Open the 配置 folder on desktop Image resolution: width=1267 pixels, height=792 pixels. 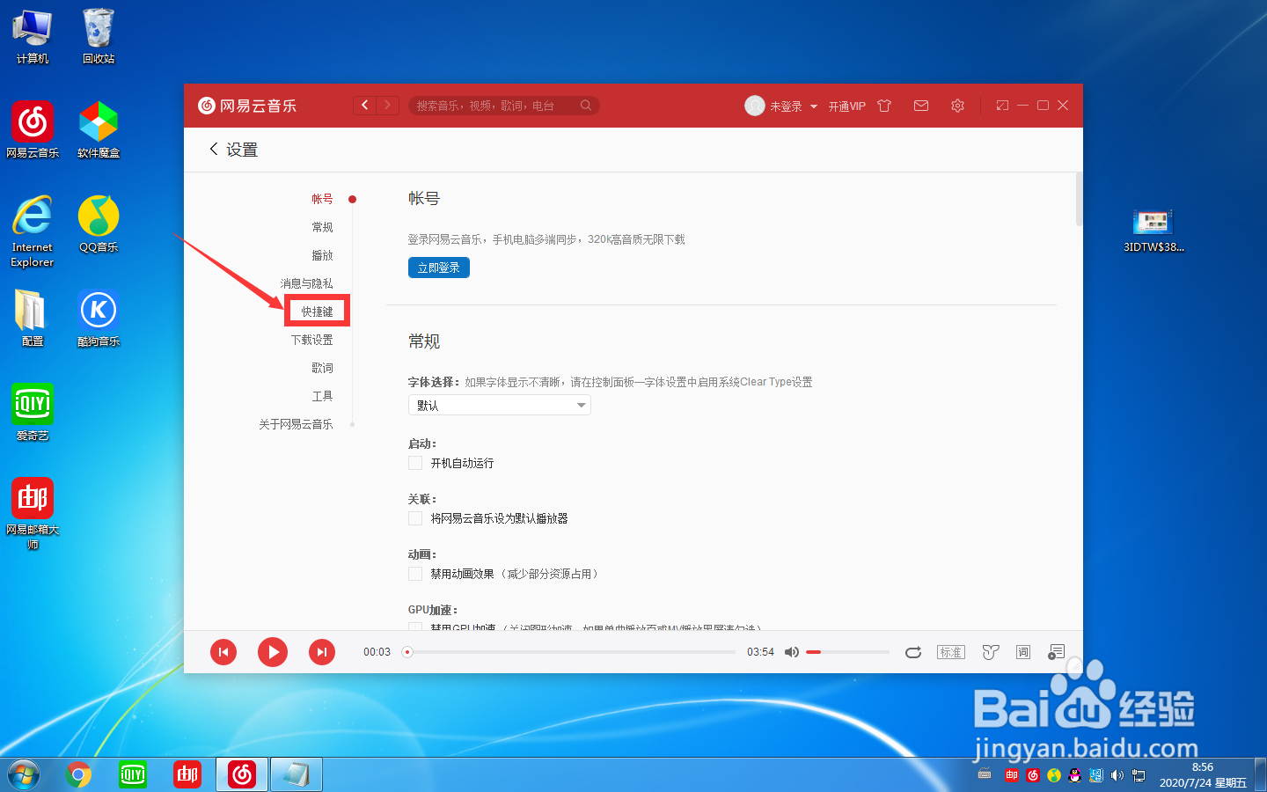[x=33, y=318]
